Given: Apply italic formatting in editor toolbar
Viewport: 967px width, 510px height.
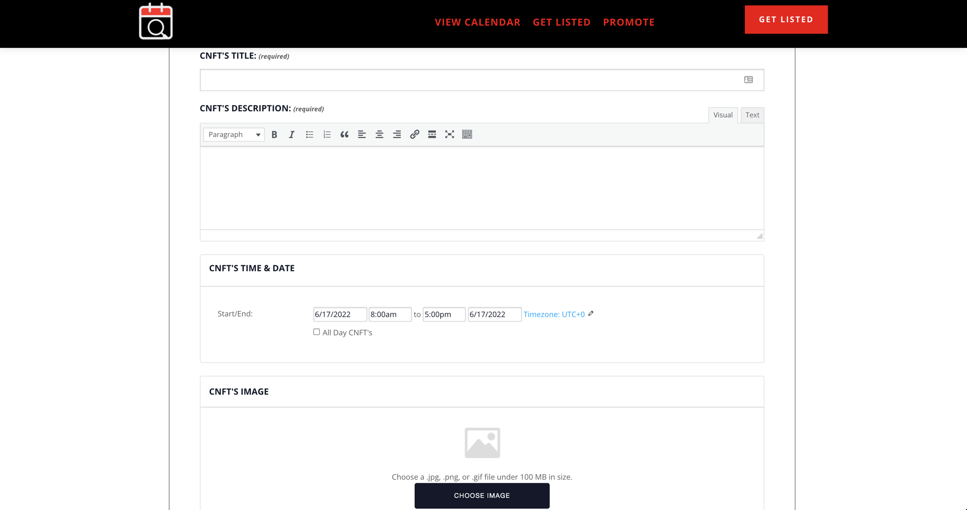Looking at the screenshot, I should [x=292, y=134].
